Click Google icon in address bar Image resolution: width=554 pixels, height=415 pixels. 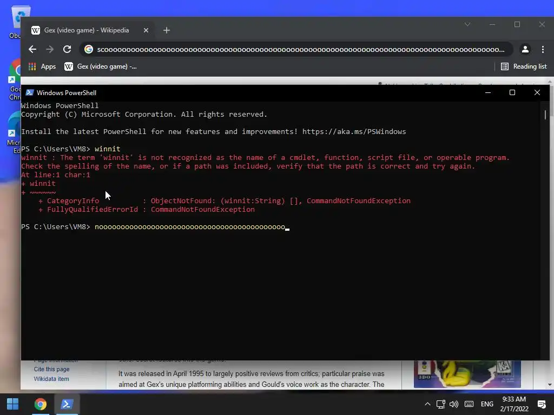[x=89, y=49]
